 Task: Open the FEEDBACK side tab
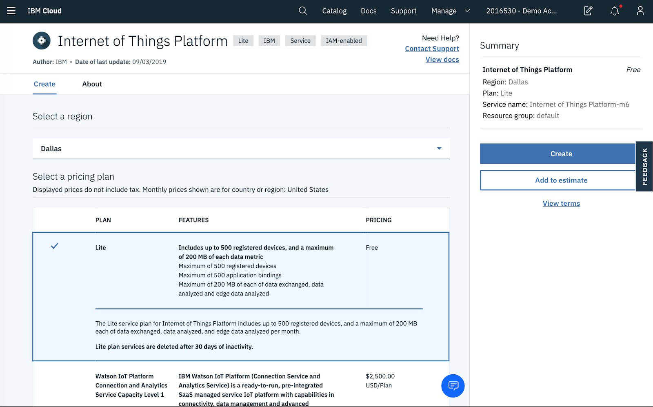point(644,167)
